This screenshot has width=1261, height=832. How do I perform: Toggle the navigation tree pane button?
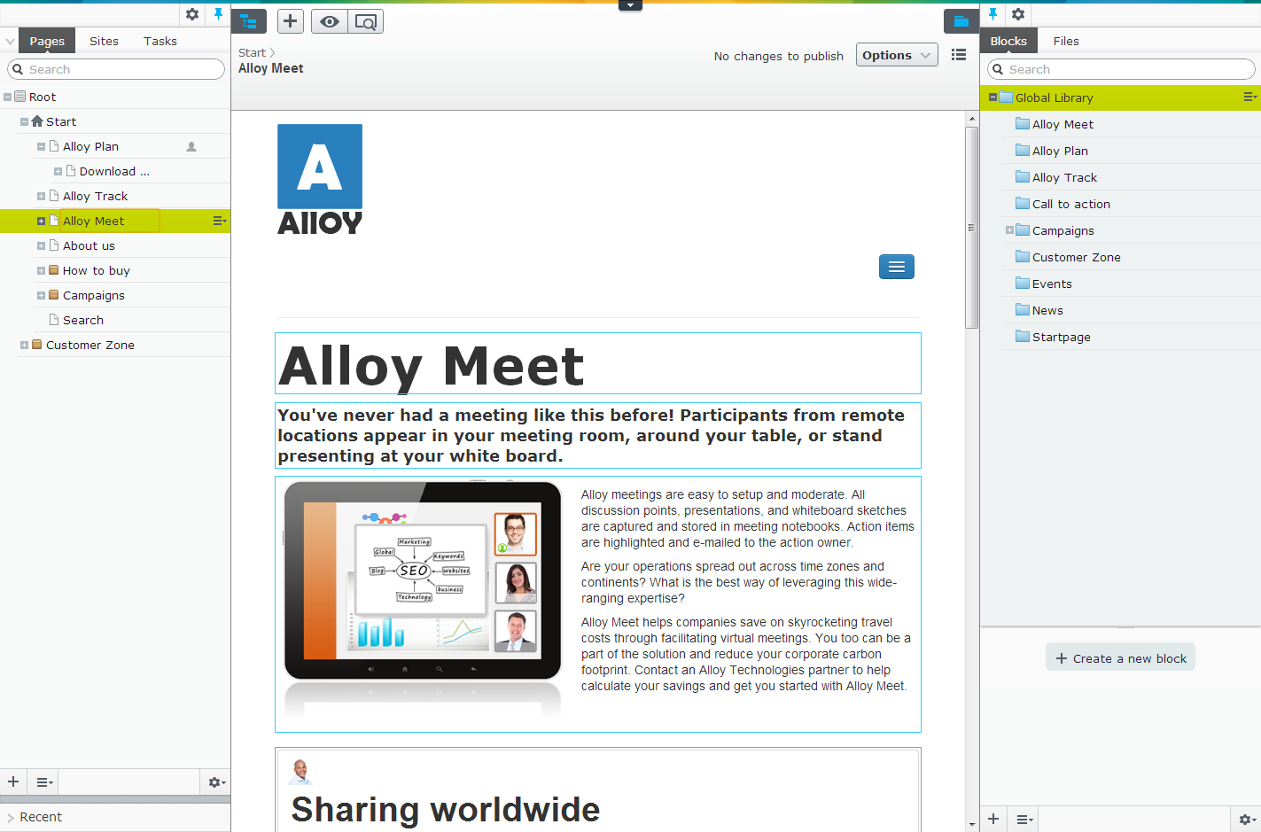[249, 21]
